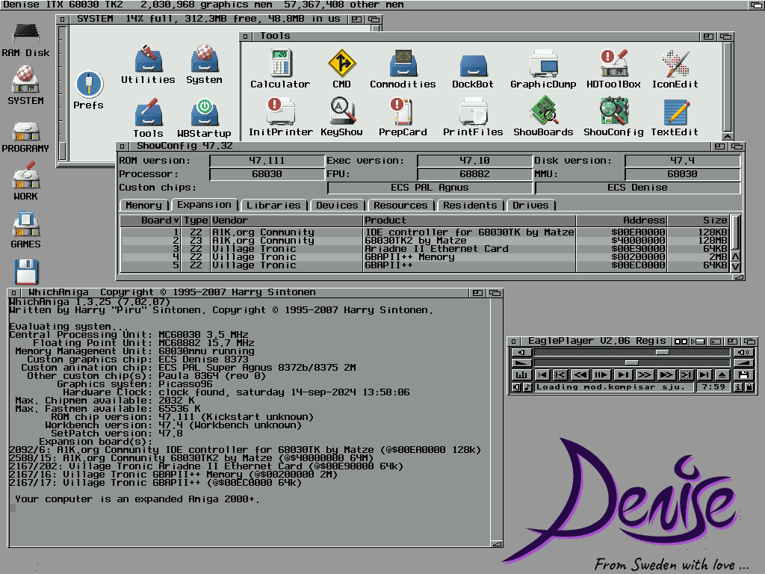Switch to the Libraries tab
This screenshot has height=574, width=765.
pyautogui.click(x=273, y=206)
